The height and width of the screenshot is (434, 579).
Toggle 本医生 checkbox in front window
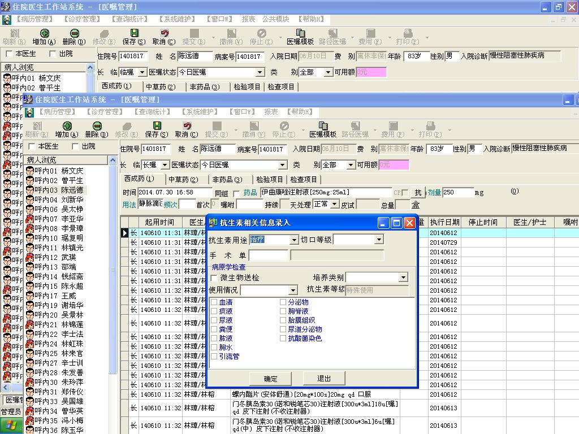pos(32,146)
